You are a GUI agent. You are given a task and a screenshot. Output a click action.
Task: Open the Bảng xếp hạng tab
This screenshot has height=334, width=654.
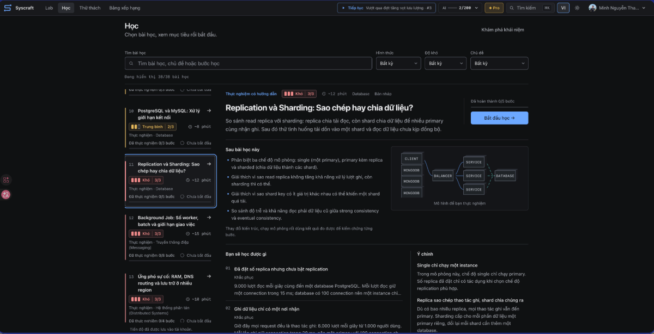(124, 8)
